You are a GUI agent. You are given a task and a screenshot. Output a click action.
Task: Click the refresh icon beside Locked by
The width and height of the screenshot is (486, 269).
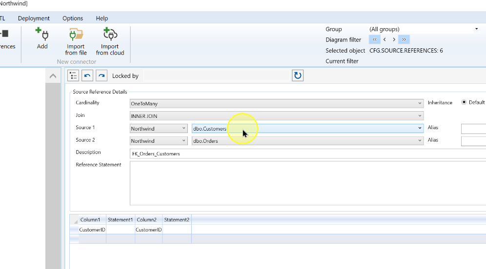click(x=298, y=76)
